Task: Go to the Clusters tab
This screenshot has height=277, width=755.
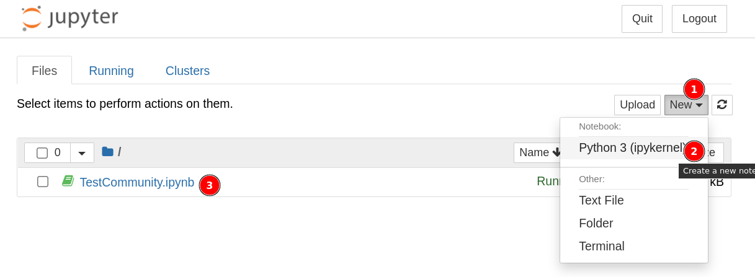Action: tap(187, 71)
